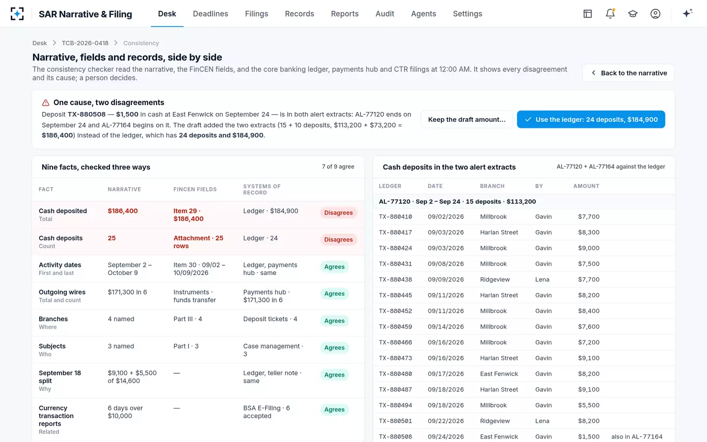This screenshot has height=442, width=707.
Task: Switch to the Desk tab
Action: pos(167,14)
